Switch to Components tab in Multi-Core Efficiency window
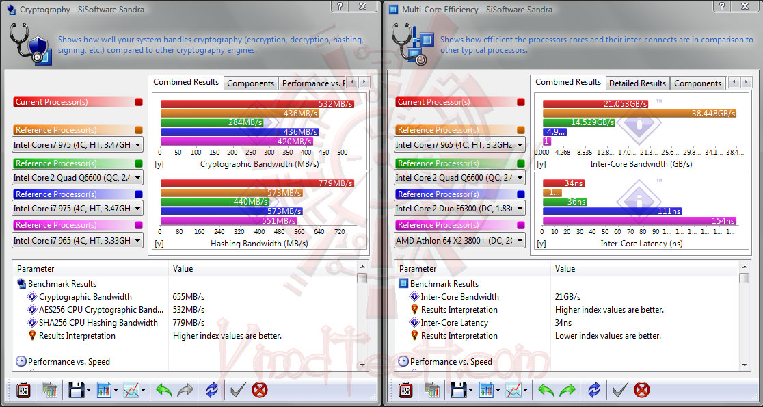 pyautogui.click(x=698, y=83)
